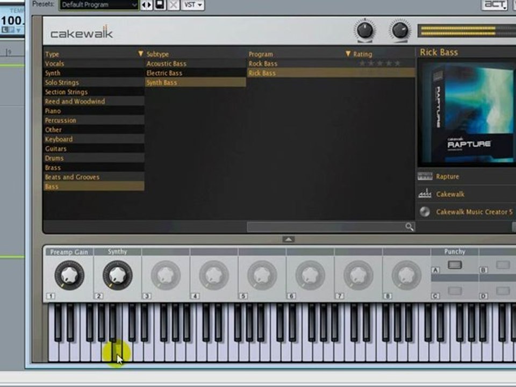
Task: Select the Keyboard type
Action: tap(94, 139)
